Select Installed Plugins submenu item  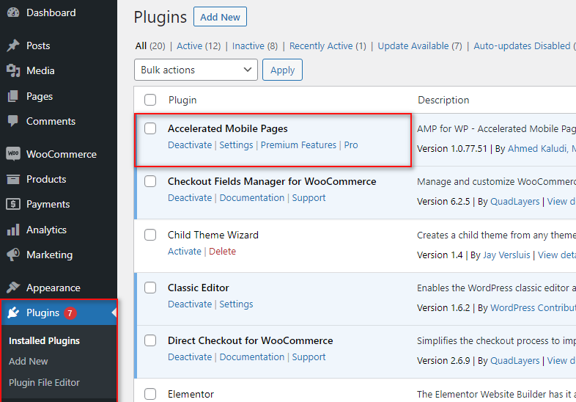coord(44,341)
